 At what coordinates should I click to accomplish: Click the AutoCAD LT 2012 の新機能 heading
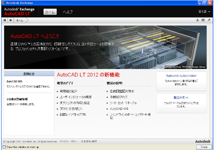[88, 75]
